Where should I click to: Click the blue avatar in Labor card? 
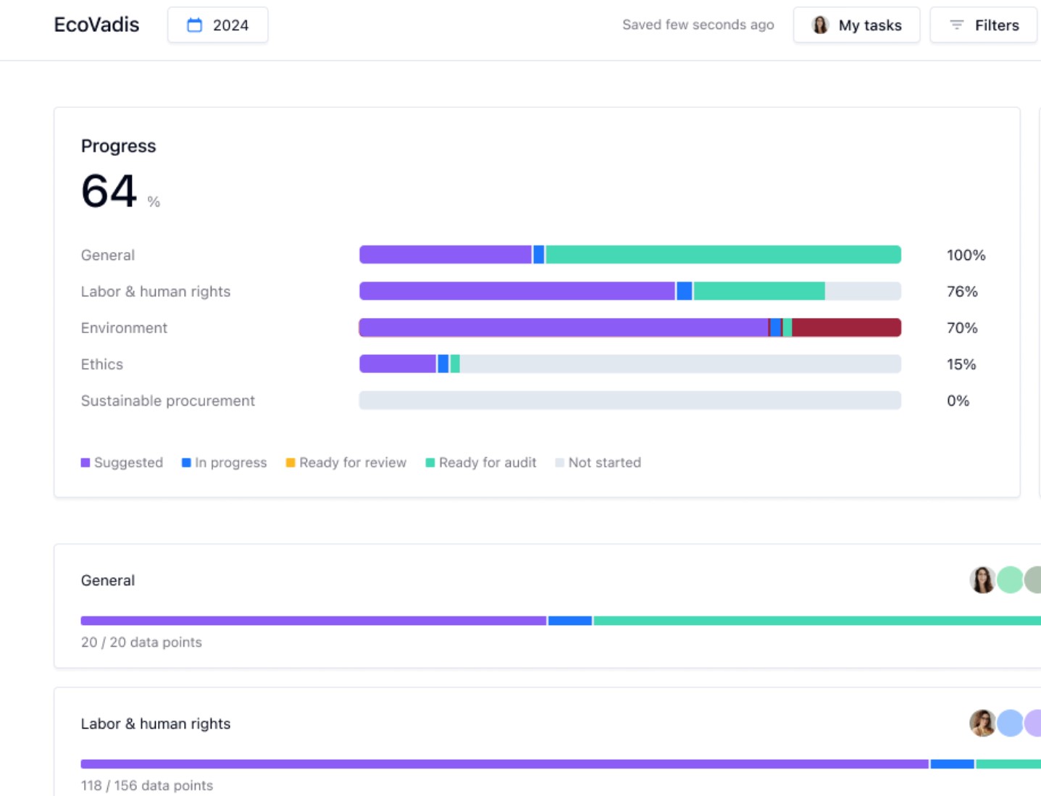pyautogui.click(x=1010, y=724)
